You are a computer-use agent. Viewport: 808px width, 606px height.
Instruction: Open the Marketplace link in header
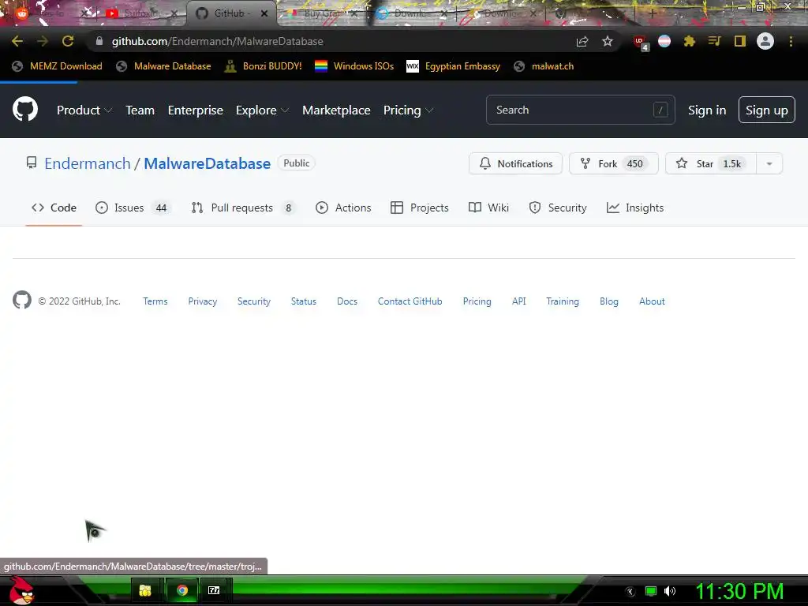(336, 110)
